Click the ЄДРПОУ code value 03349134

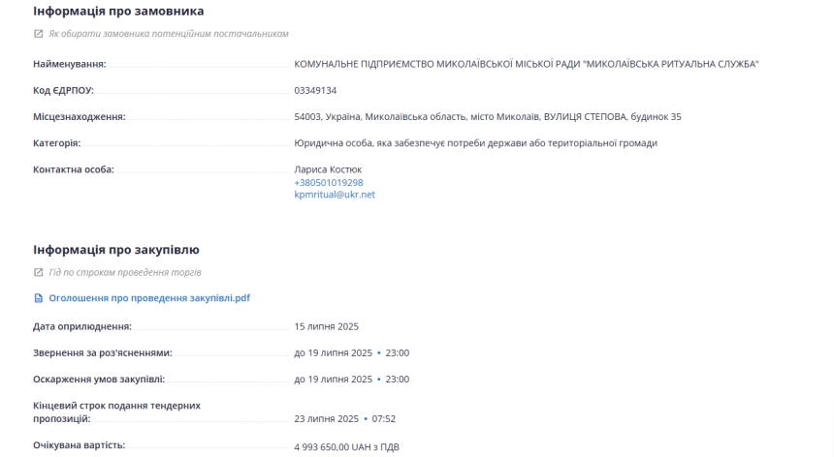315,91
